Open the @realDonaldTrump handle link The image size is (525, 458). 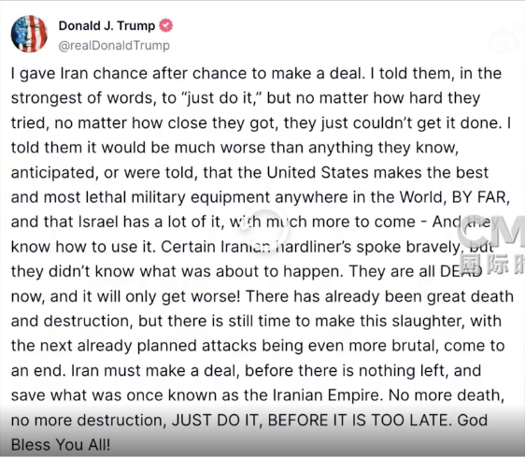point(114,45)
